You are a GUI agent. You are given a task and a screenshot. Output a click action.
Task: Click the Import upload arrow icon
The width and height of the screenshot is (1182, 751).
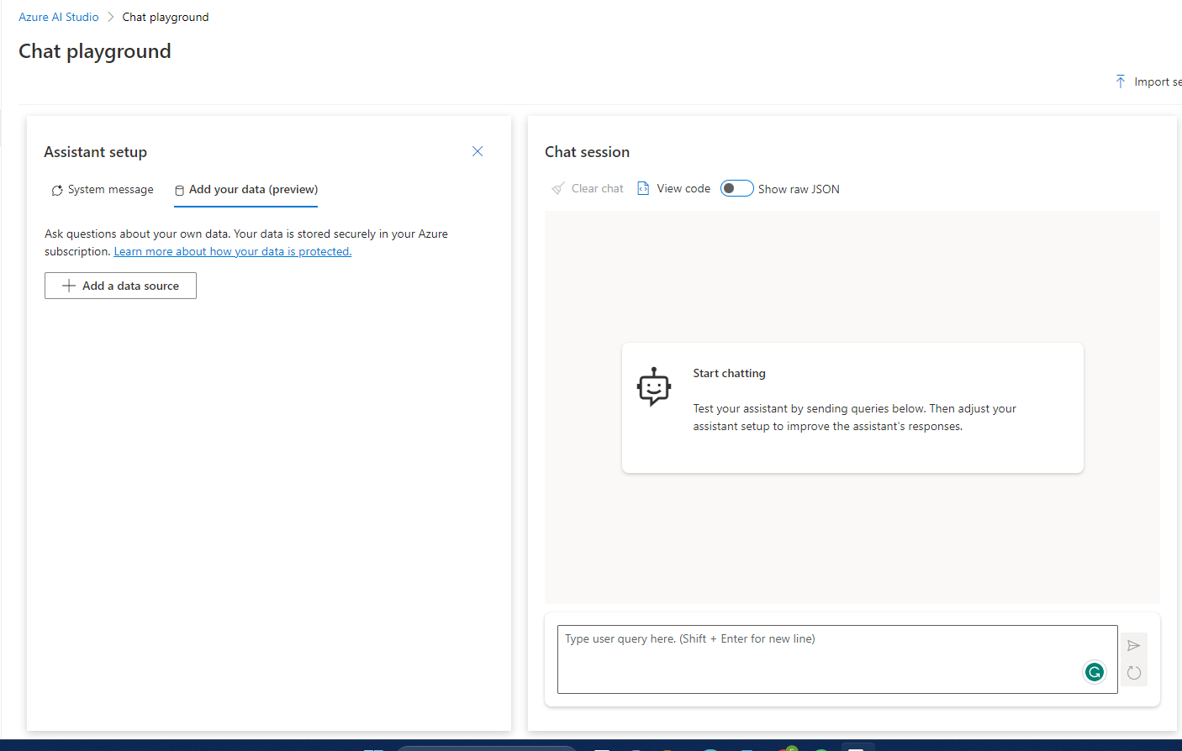(x=1121, y=81)
